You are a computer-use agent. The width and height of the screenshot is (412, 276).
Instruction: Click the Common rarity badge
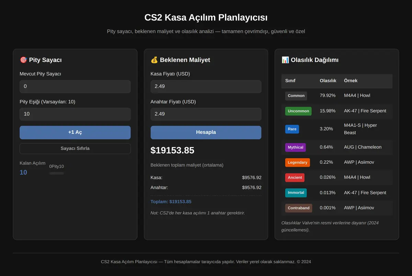[296, 96]
